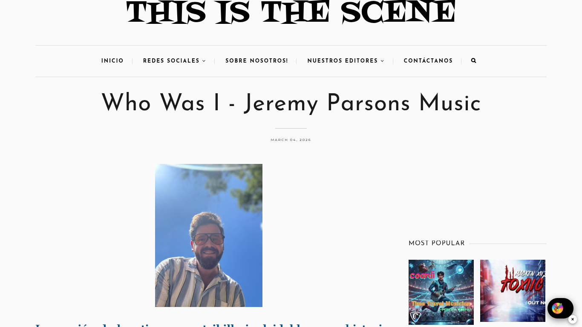Image resolution: width=582 pixels, height=327 pixels.
Task: Click the chevron arrow beside Nuestros Editores
Action: (383, 61)
